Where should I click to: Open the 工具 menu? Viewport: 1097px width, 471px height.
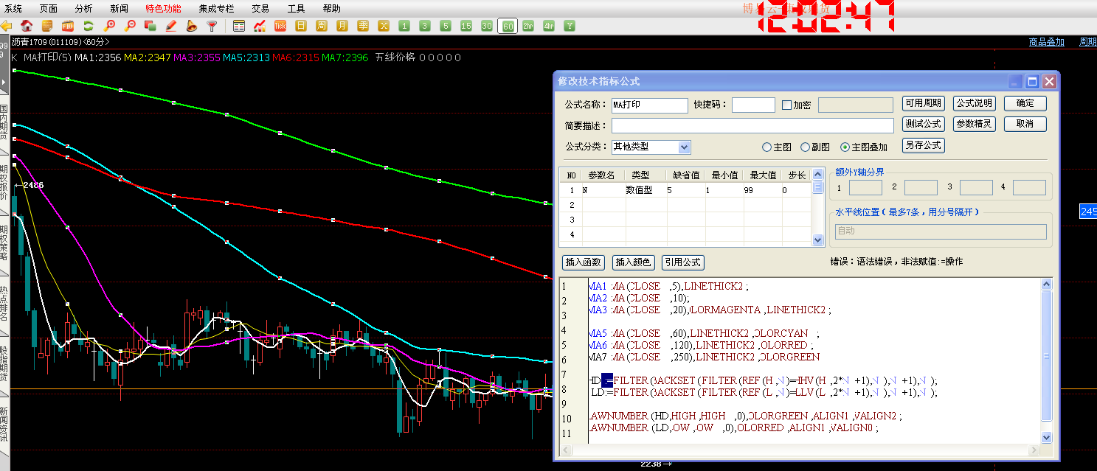[296, 9]
